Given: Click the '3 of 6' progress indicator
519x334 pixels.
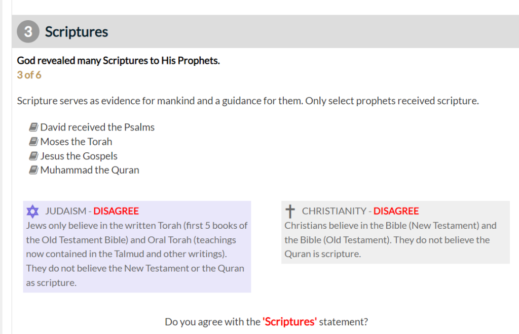Looking at the screenshot, I should click(29, 75).
